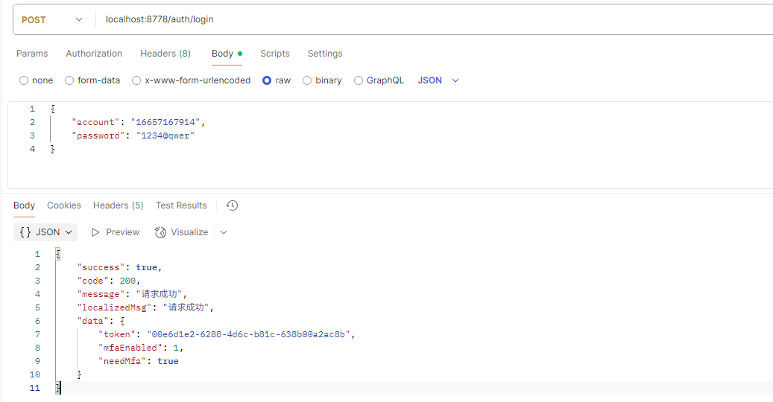Click the request URL input field
The height and width of the screenshot is (402, 773).
(x=432, y=20)
